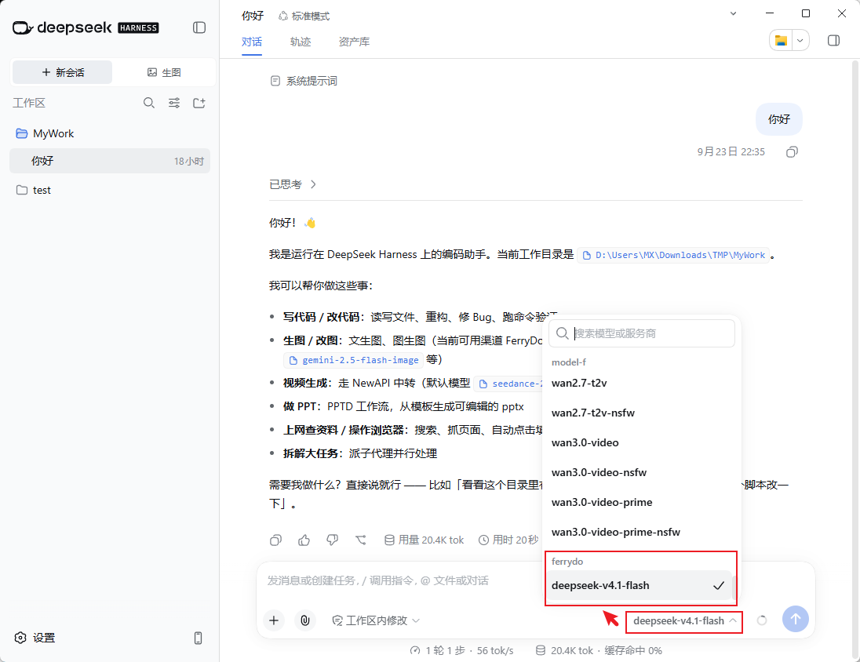Viewport: 860px width, 662px height.
Task: Change the 标准模式 mode selector
Action: tap(304, 16)
